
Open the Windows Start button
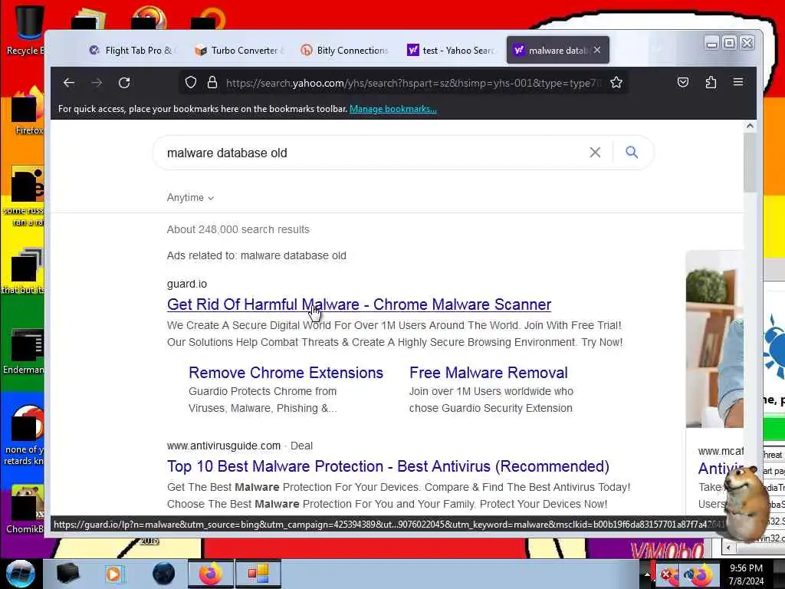(x=20, y=574)
